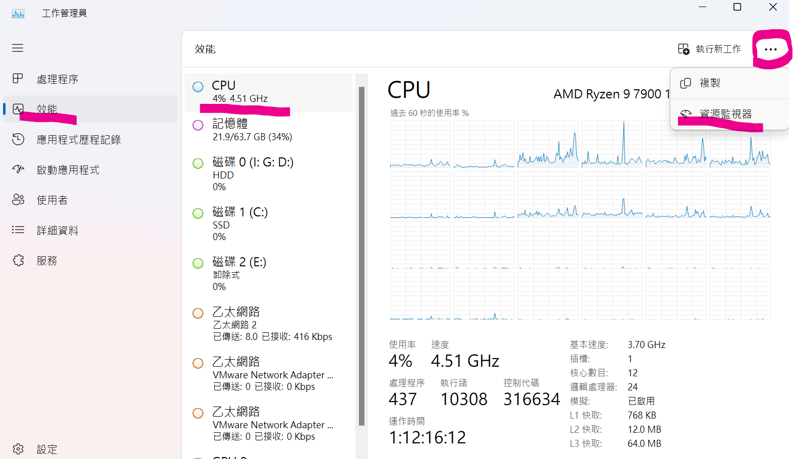
Task: Select the 效能 (Performance) sidebar icon
Action: (x=18, y=109)
